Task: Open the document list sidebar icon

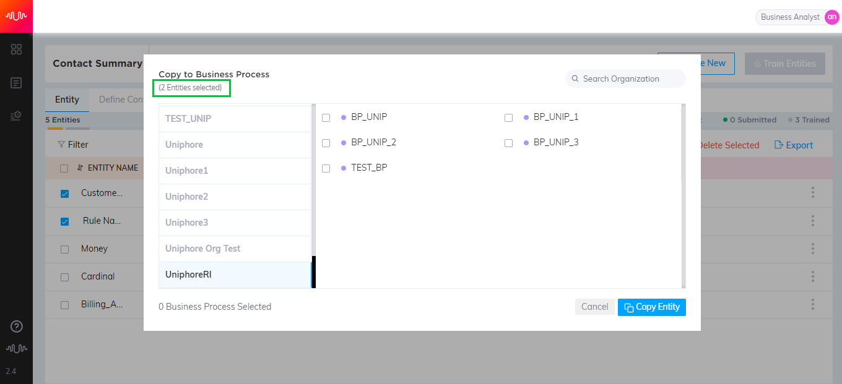Action: tap(17, 82)
